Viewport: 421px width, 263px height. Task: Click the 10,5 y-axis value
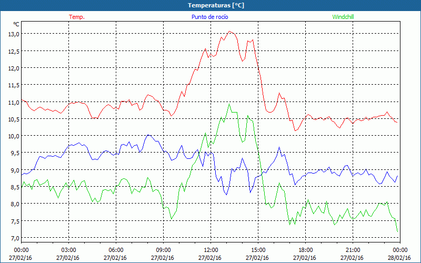point(14,119)
